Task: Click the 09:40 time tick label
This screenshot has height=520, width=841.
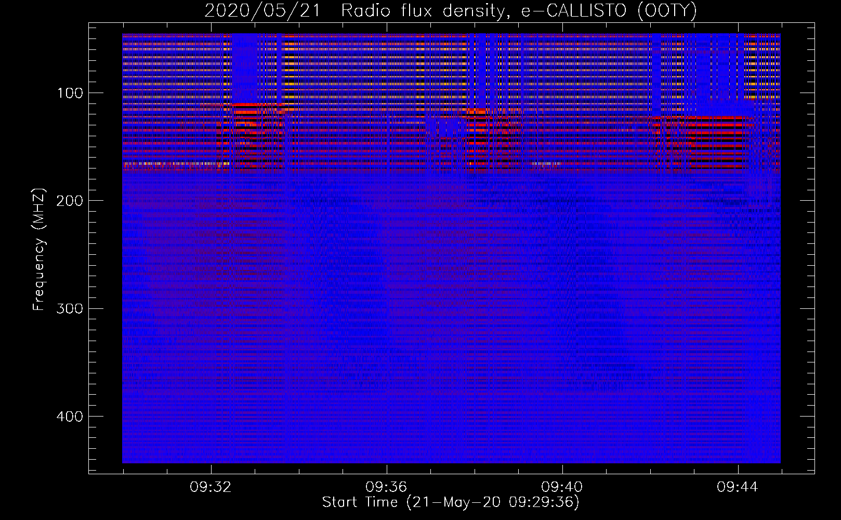Action: (x=562, y=487)
